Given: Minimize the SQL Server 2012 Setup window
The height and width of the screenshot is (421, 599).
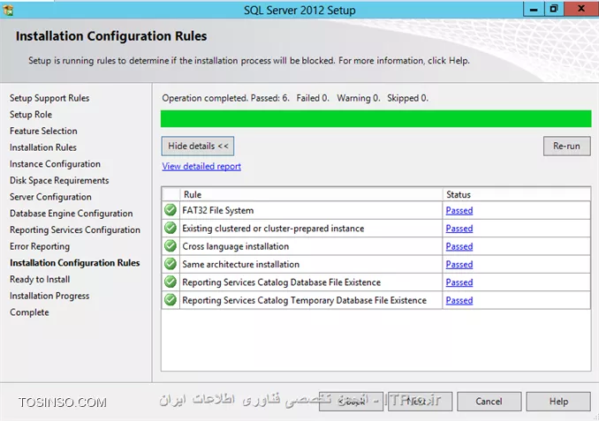Looking at the screenshot, I should (534, 9).
